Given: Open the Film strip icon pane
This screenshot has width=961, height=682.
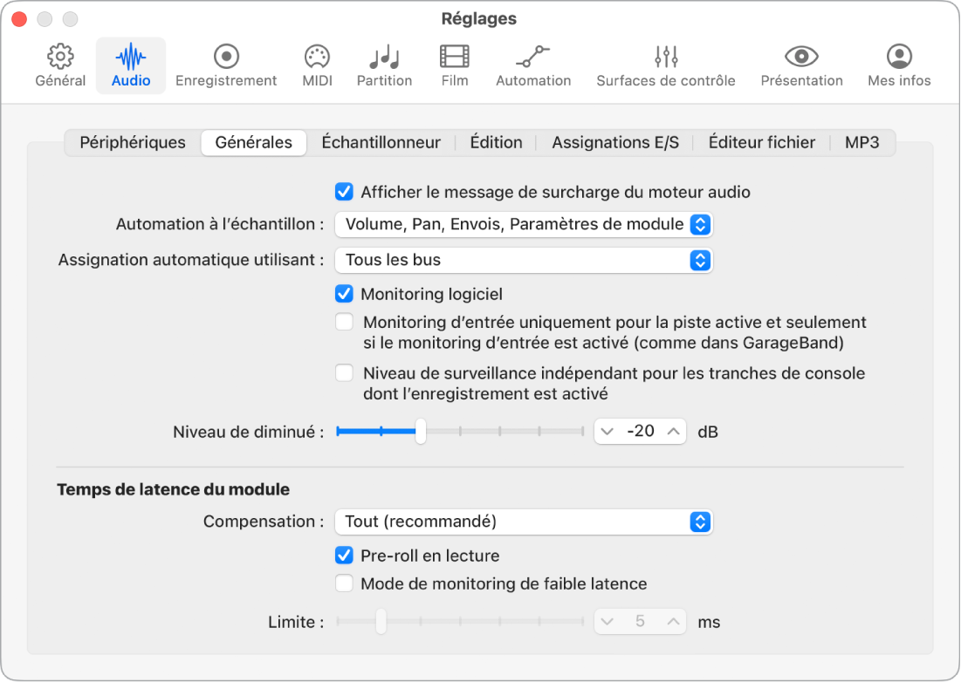Looking at the screenshot, I should 454,58.
